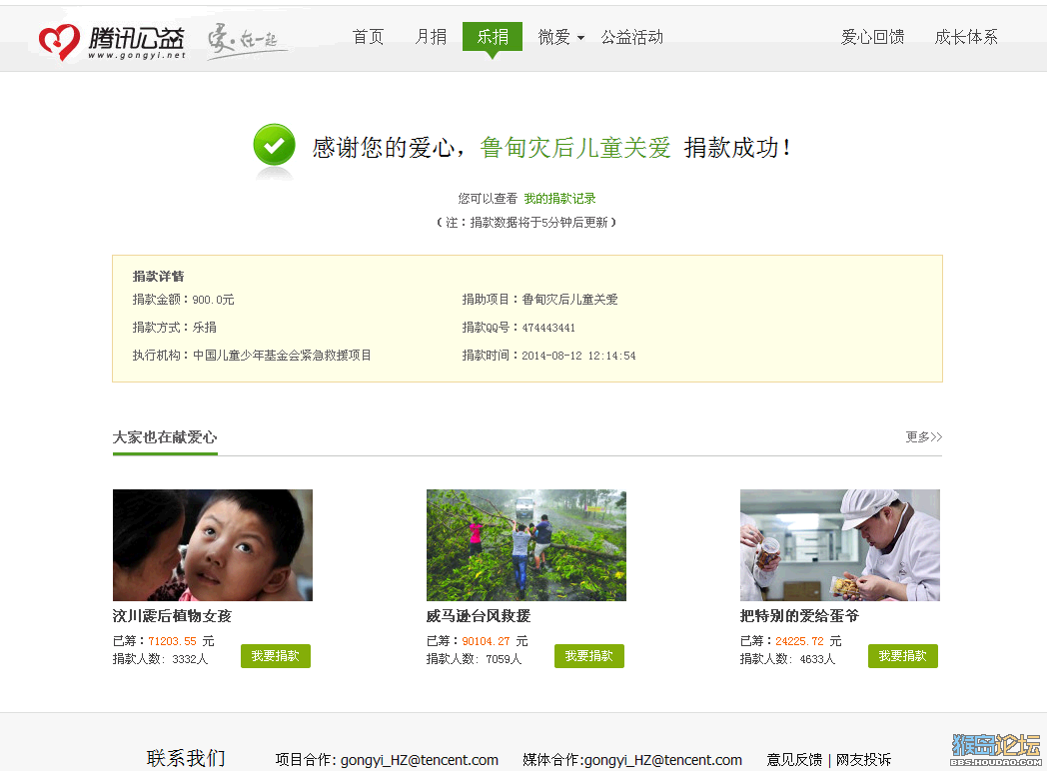Click the 网友投诉 footer link
1047x771 pixels.
coord(863,760)
